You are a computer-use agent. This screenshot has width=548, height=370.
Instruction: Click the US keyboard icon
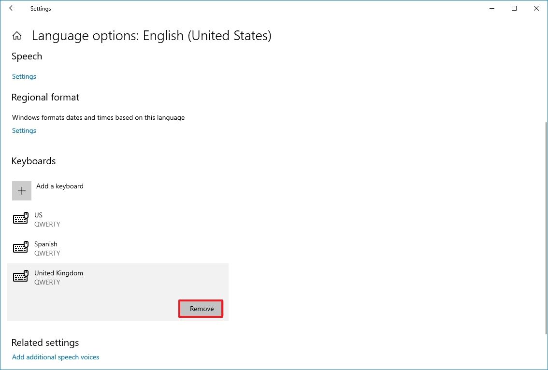coord(20,219)
